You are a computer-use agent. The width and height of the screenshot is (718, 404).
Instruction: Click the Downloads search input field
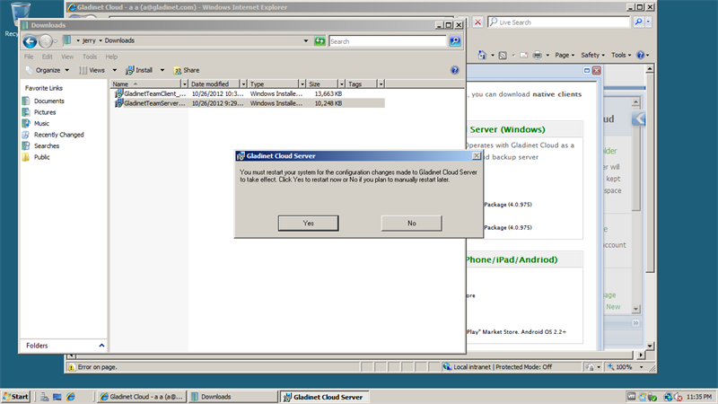coord(388,41)
